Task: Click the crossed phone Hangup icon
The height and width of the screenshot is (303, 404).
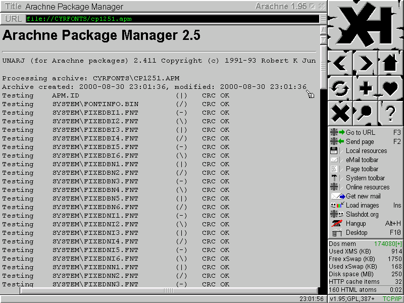Action: click(x=337, y=223)
